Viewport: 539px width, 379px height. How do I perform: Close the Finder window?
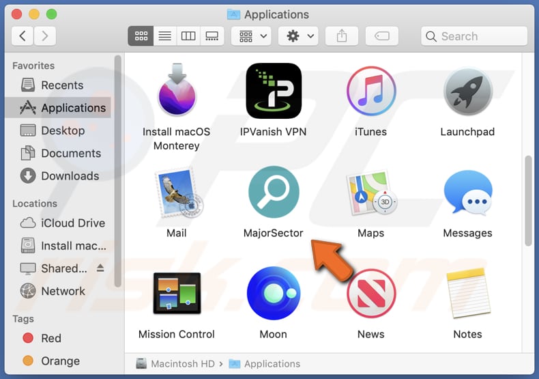16,14
